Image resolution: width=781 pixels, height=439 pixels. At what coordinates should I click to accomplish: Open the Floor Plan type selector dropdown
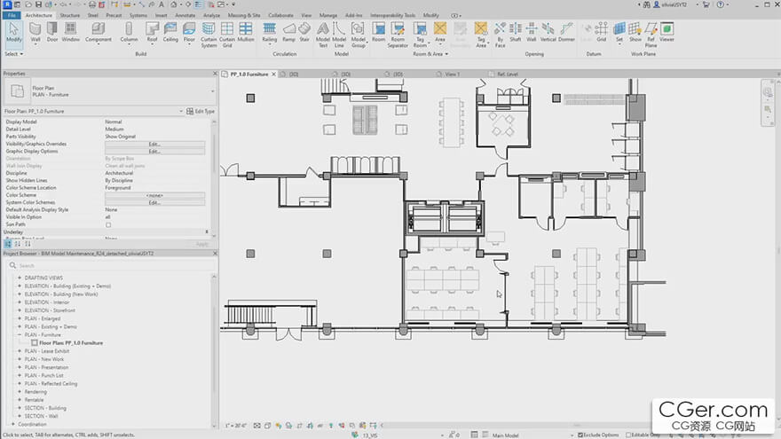point(106,90)
